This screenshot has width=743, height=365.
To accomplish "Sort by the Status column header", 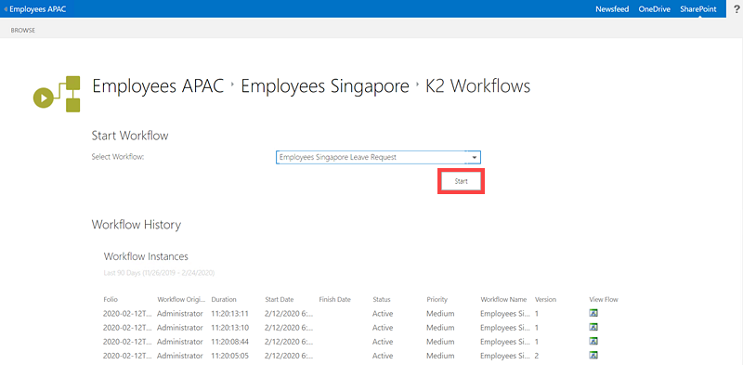I will [382, 300].
